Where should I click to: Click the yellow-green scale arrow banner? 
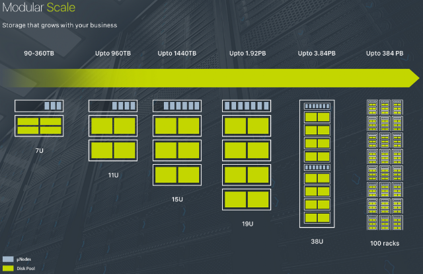[x=210, y=78]
